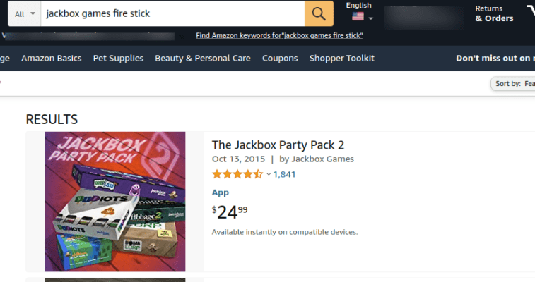Open The Jackbox Party Pack 2 title link
Viewport: 535px width, 282px height.
click(278, 145)
